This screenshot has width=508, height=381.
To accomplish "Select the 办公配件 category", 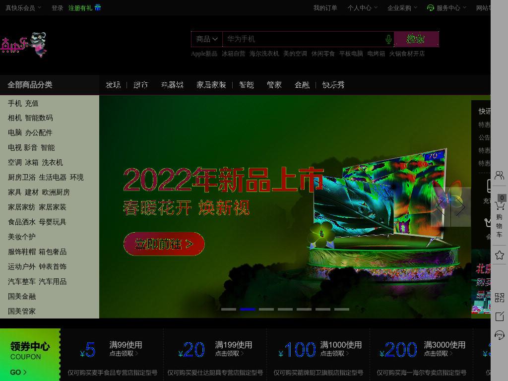I will 39,133.
